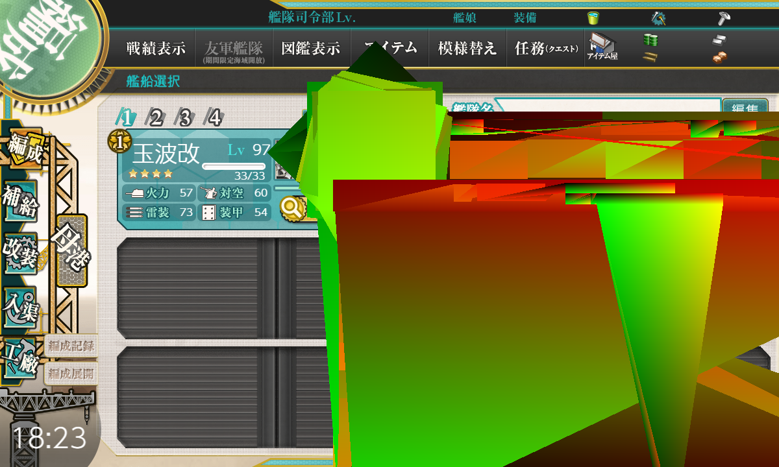Click the HP bar of 玉波改
This screenshot has width=779, height=467.
pos(234,167)
